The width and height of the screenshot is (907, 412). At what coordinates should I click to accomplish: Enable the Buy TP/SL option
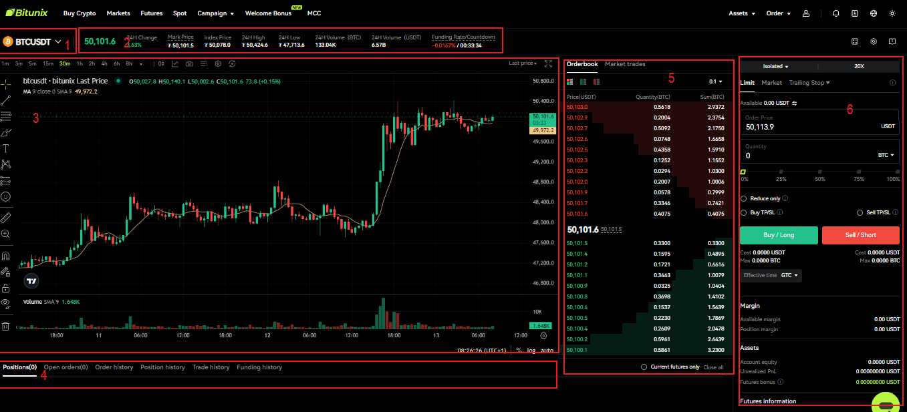744,212
